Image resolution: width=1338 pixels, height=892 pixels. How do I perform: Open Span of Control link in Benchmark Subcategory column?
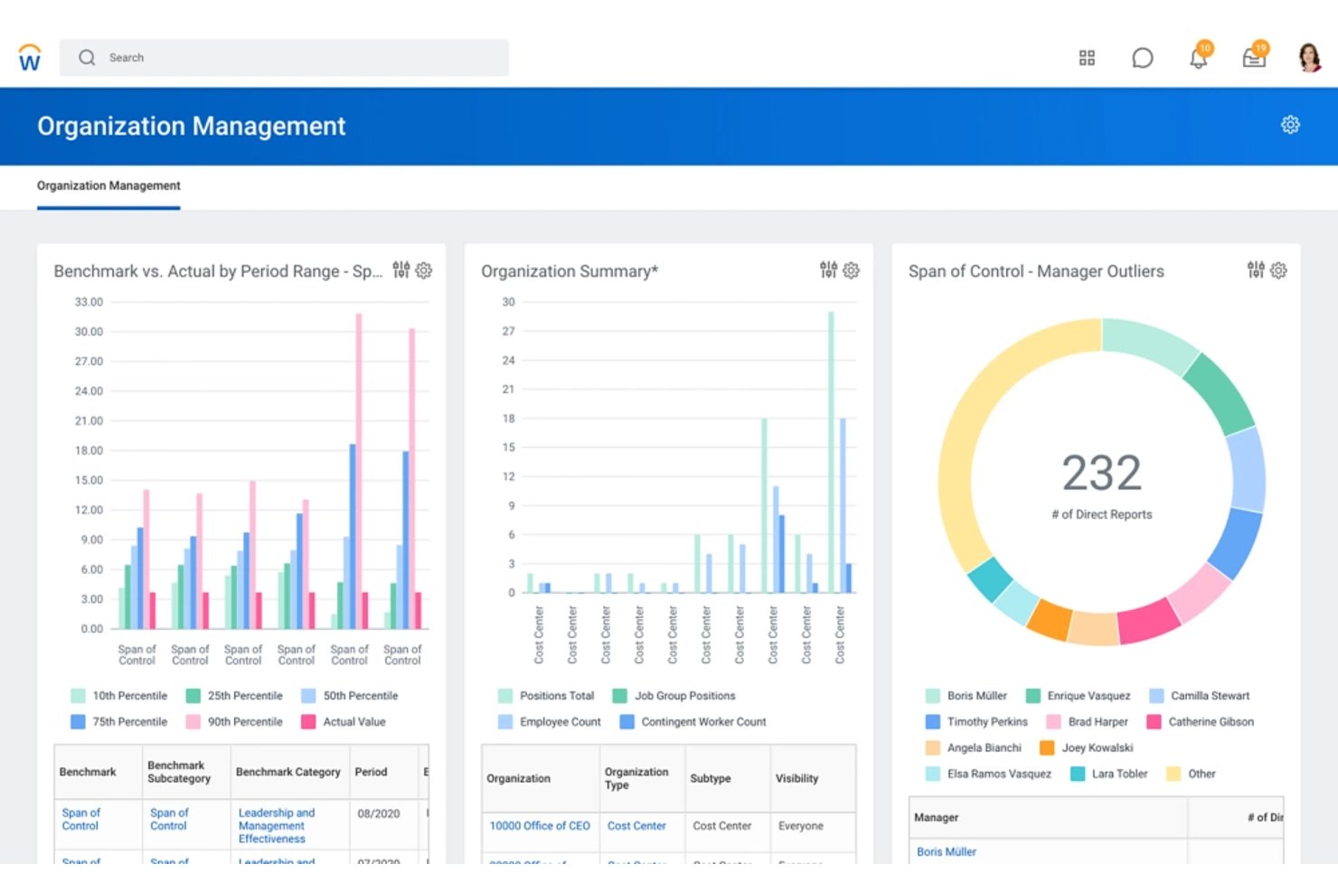169,820
